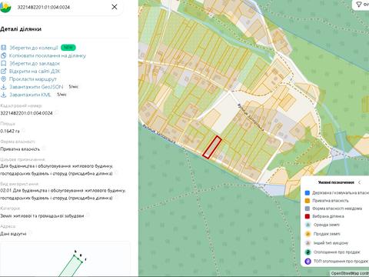369x277 pixels.
Task: Click the 'Землі житлової та громадської забудови' value
Action: click(x=42, y=216)
